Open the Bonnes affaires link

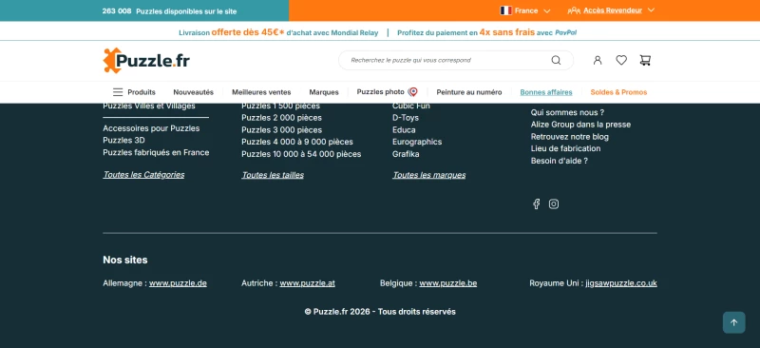point(546,92)
